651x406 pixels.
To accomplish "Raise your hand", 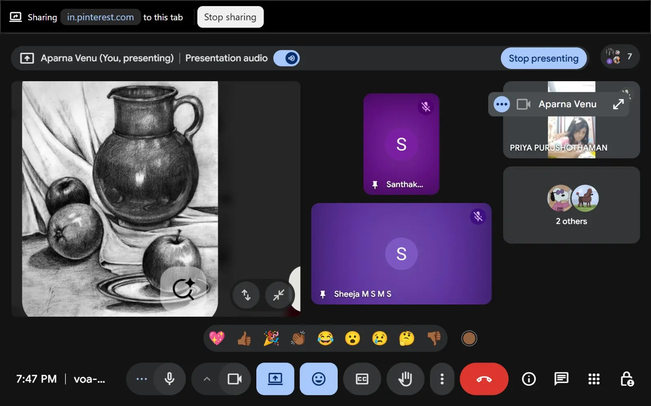I will click(405, 379).
